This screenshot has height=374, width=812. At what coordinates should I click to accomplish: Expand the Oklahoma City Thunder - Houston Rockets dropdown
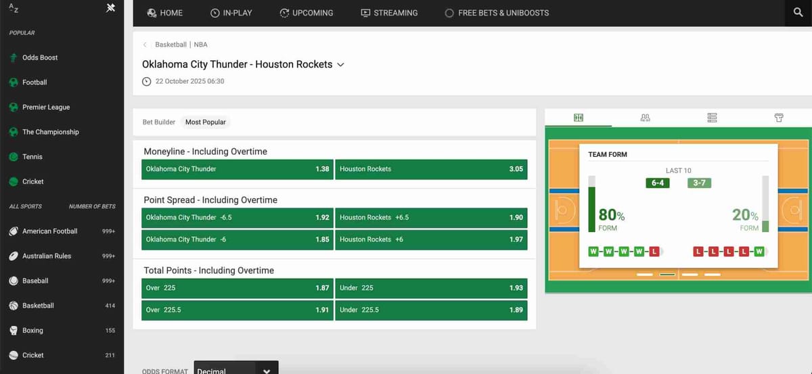tap(341, 65)
